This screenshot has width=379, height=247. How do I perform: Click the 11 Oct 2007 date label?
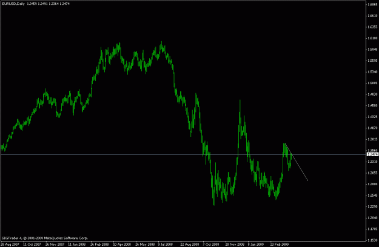pyautogui.click(x=32, y=245)
